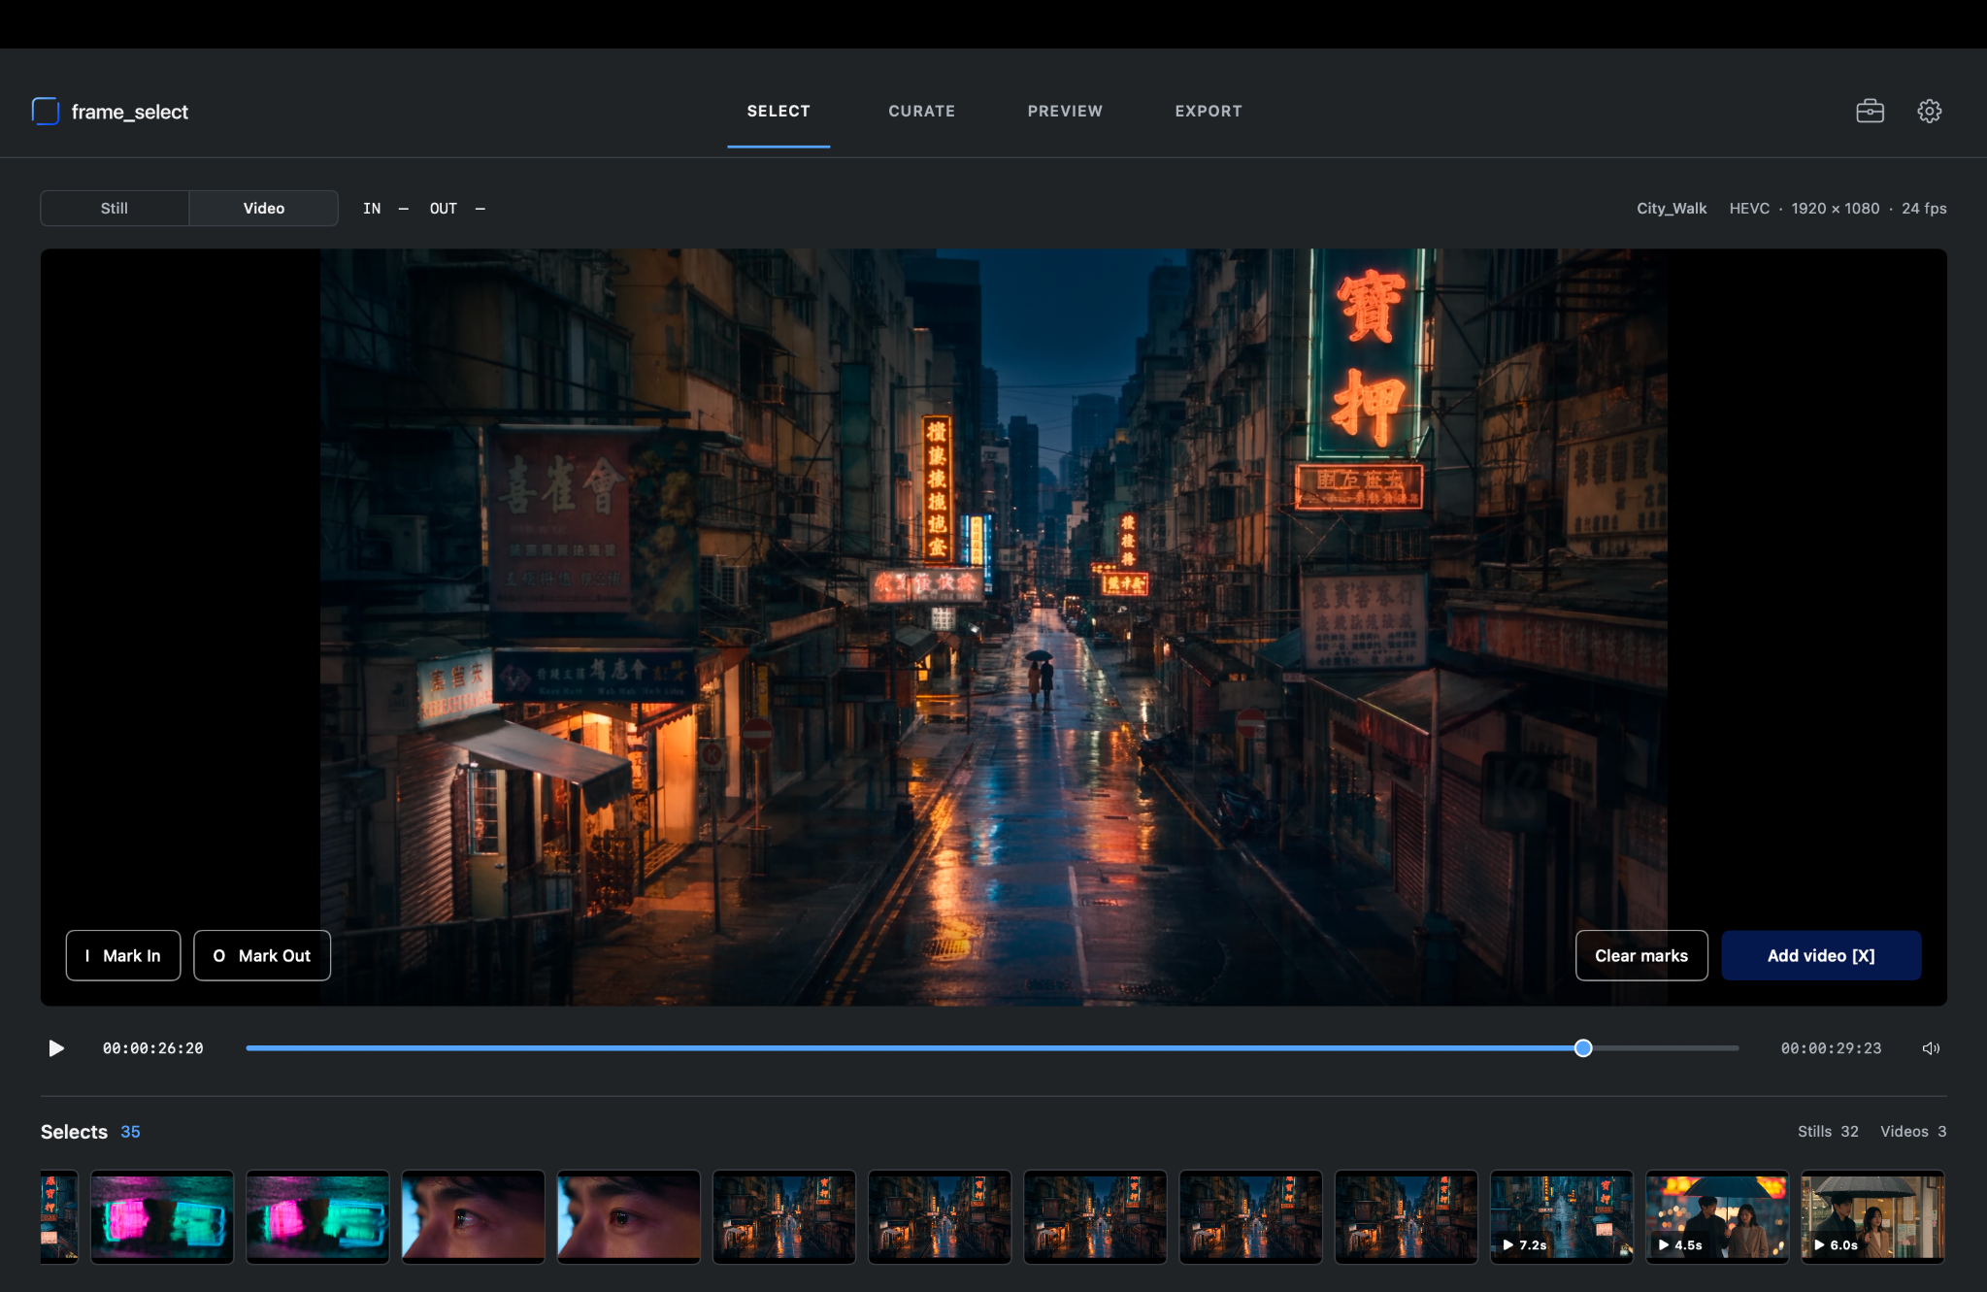The image size is (1987, 1292).
Task: Click the current timecode 00:00:26:20
Action: 153,1048
